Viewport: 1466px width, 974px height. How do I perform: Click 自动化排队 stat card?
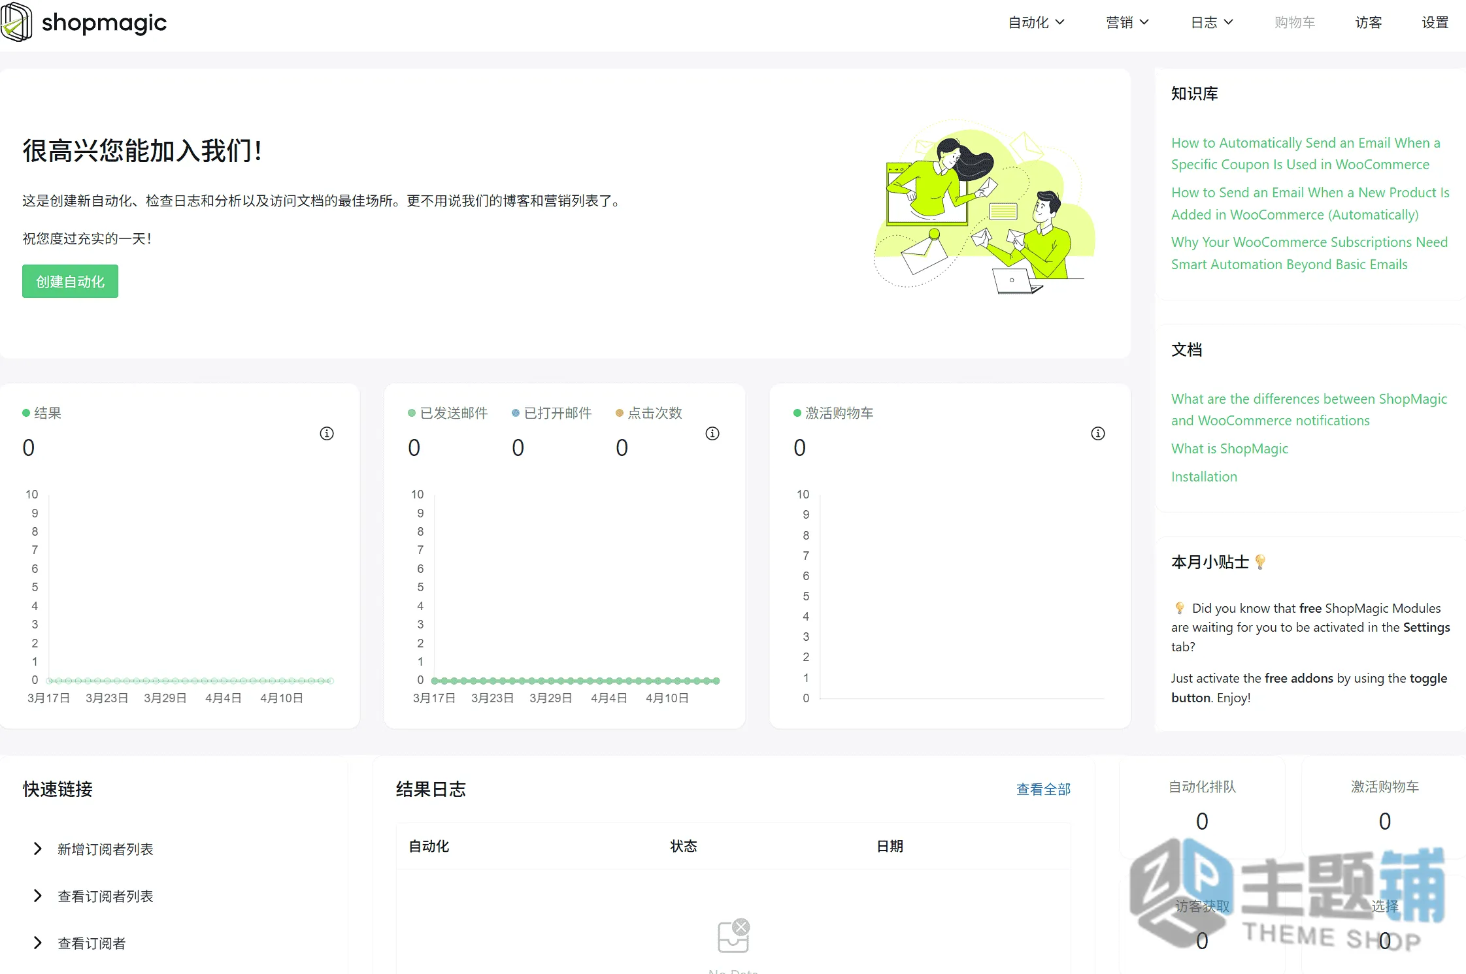tap(1202, 806)
